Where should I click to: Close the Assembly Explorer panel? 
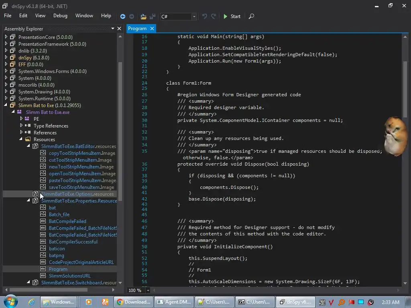(119, 28)
